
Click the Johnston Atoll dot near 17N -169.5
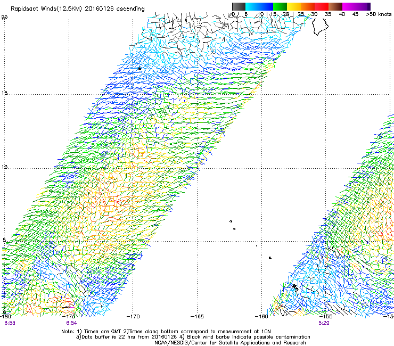[139, 68]
